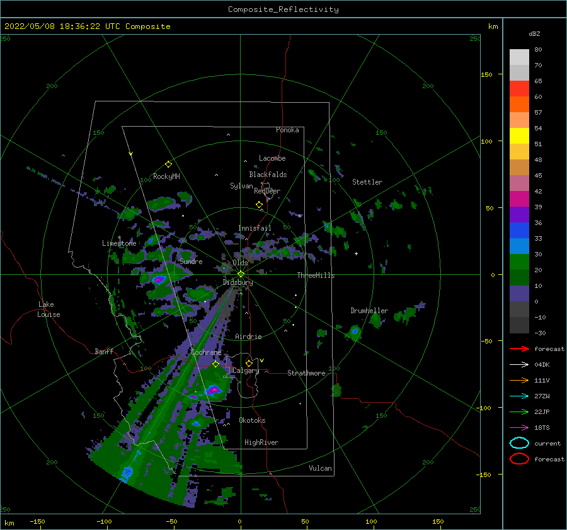Click the cyan current ellipse icon
The height and width of the screenshot is (530, 567).
[519, 443]
